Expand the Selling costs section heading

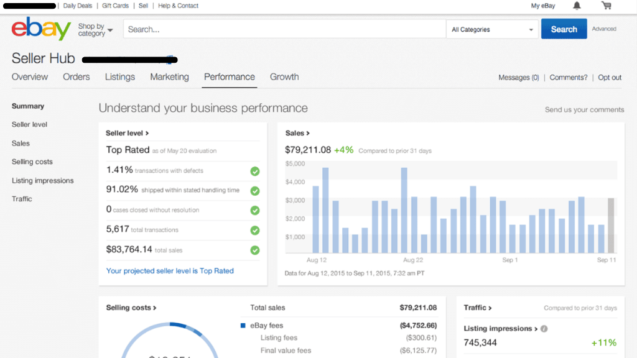click(131, 308)
